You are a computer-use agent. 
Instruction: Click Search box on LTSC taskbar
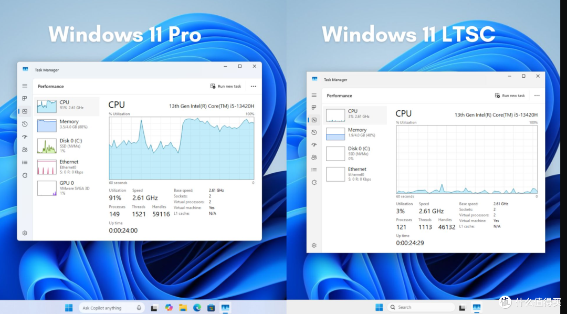pyautogui.click(x=421, y=307)
